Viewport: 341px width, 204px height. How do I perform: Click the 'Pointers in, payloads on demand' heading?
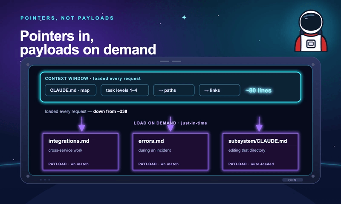click(x=88, y=42)
